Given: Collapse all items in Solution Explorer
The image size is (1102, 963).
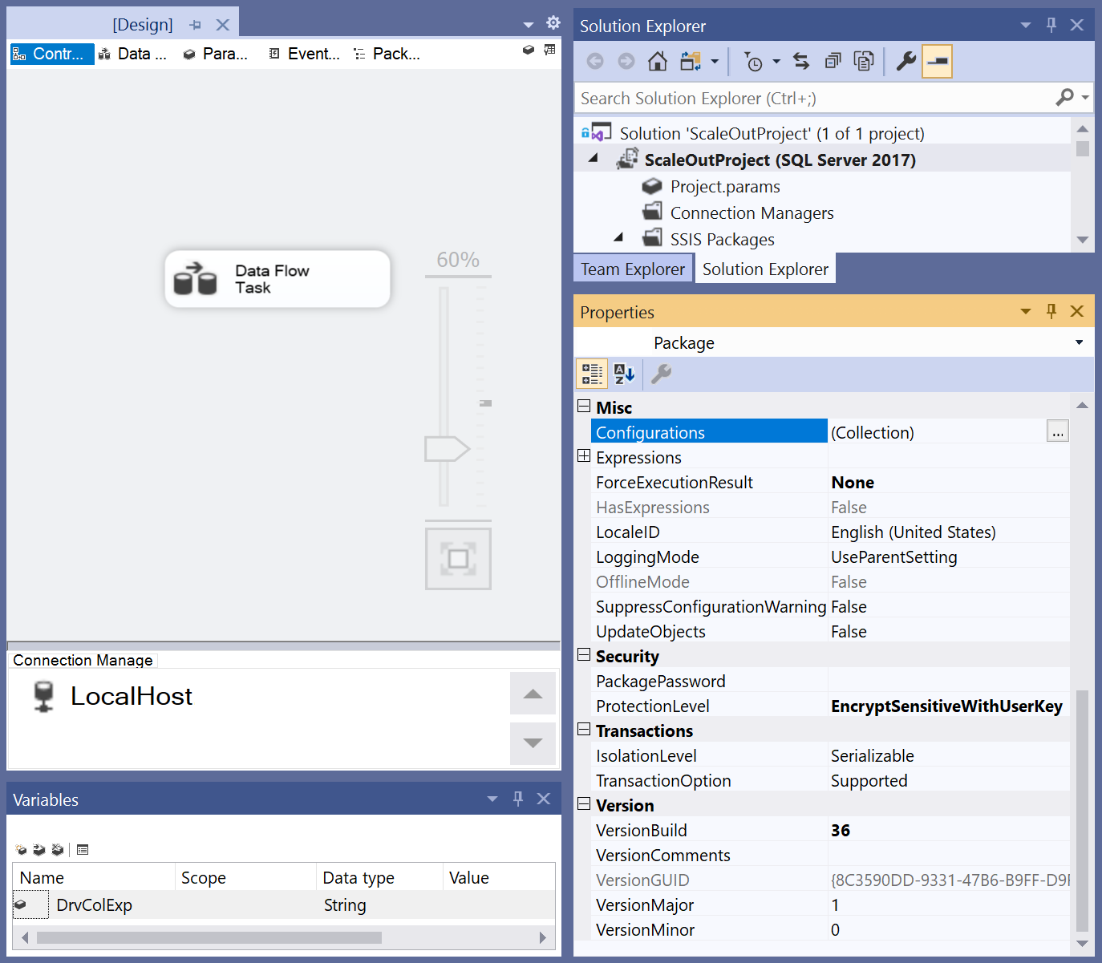Looking at the screenshot, I should coord(833,61).
